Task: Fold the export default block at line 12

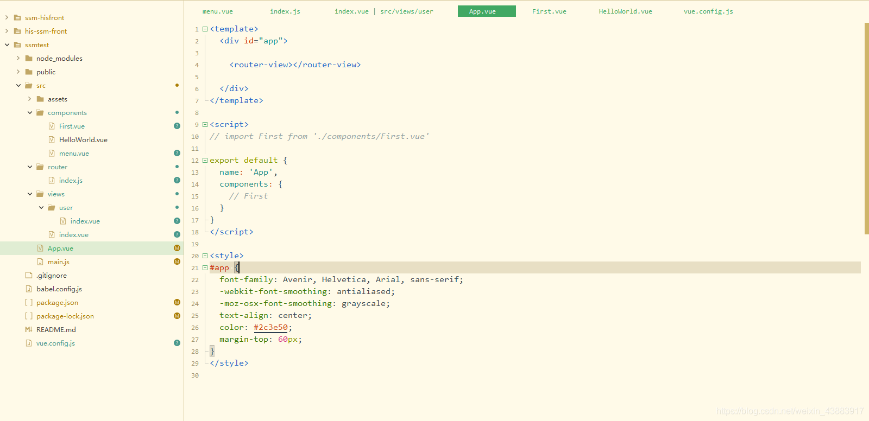Action: (x=205, y=161)
